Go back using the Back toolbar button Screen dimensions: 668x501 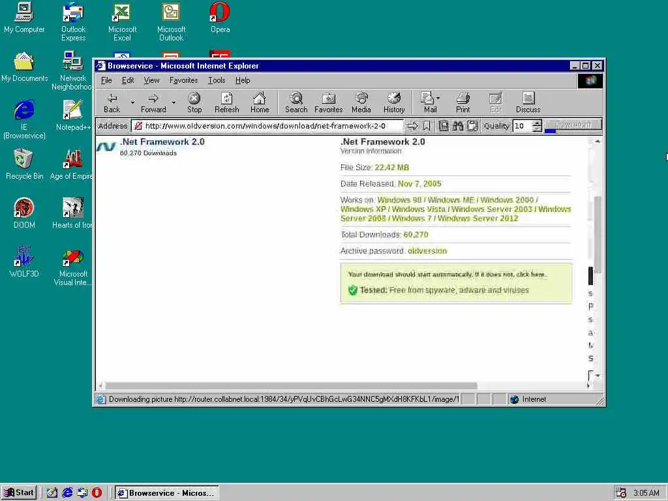(112, 102)
